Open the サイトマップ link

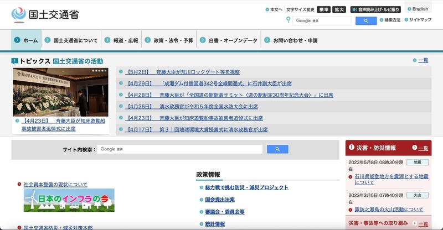[419, 20]
